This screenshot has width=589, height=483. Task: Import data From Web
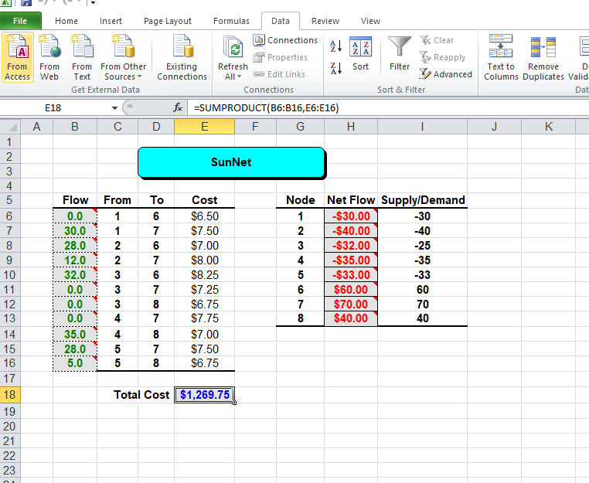tap(49, 57)
